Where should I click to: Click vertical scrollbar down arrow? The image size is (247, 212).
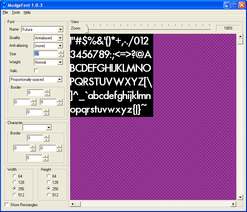point(240,197)
